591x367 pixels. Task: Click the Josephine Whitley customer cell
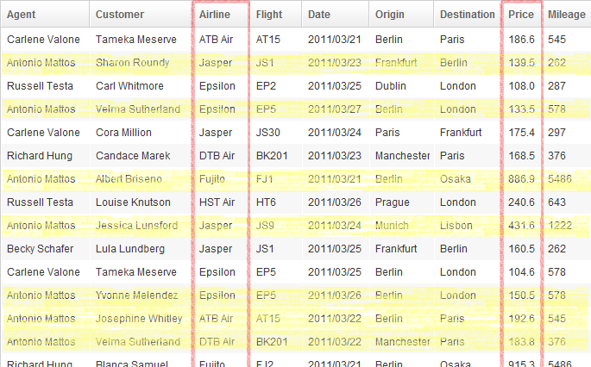click(x=141, y=319)
